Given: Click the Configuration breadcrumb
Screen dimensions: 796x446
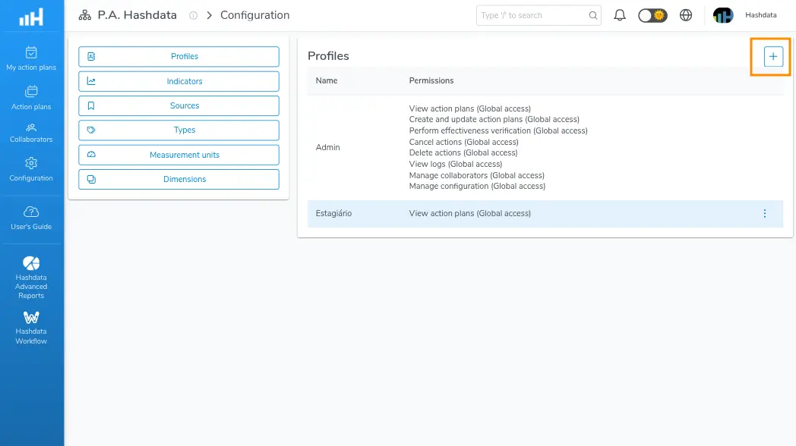Looking at the screenshot, I should (x=255, y=15).
